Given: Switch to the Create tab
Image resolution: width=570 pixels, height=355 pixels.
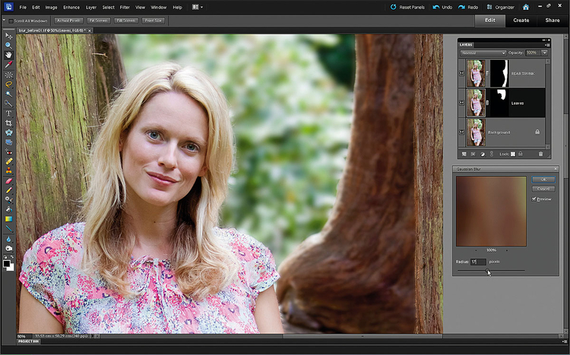Looking at the screenshot, I should (x=521, y=20).
